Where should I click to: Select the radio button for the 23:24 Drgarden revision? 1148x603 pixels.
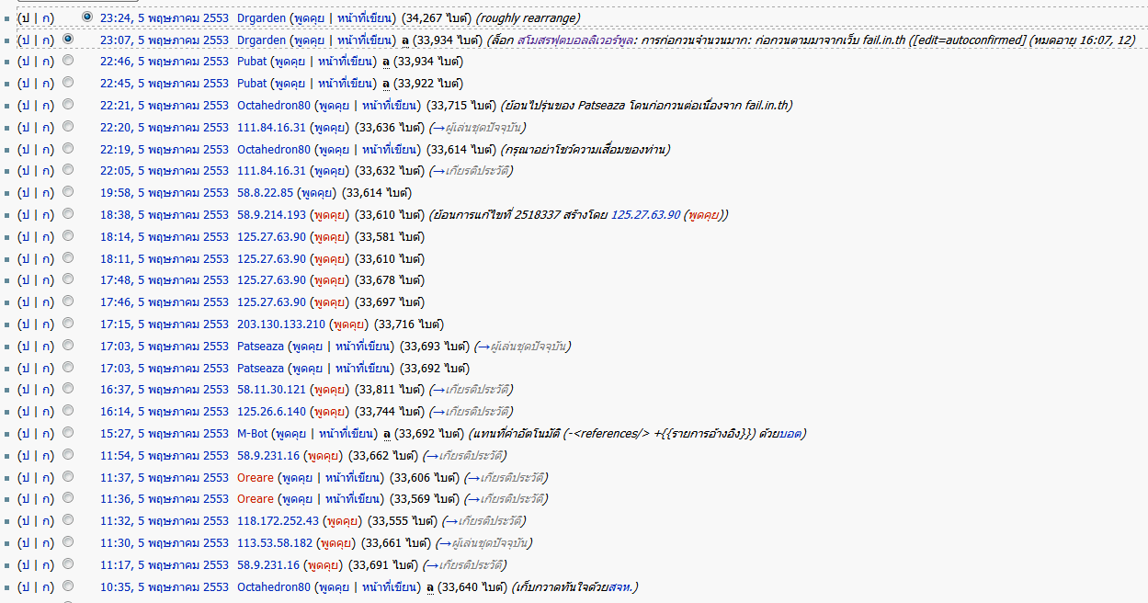tap(87, 17)
